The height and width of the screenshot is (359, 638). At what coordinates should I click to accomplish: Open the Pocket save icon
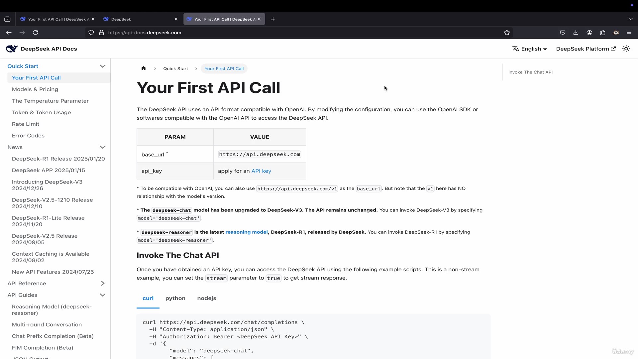pos(563,33)
